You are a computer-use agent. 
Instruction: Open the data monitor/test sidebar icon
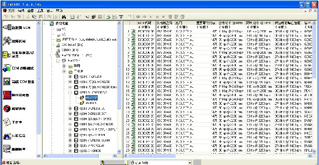tap(7, 54)
